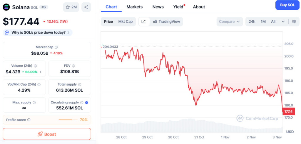Open the Yield tab

click(178, 7)
